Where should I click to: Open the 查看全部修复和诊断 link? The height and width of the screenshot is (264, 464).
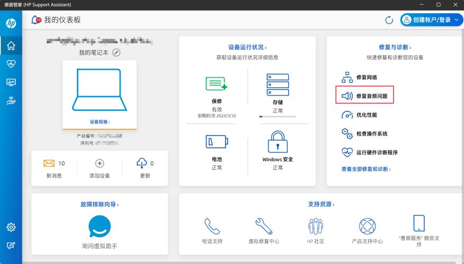[366, 169]
